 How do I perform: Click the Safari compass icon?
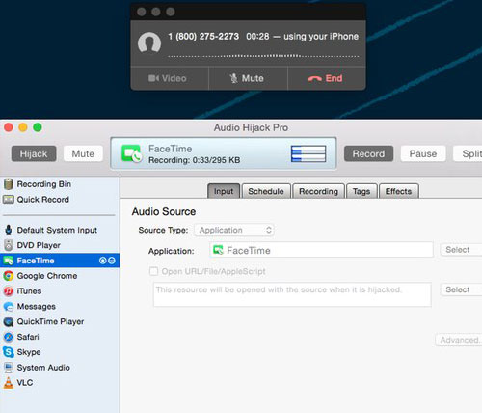(9, 337)
